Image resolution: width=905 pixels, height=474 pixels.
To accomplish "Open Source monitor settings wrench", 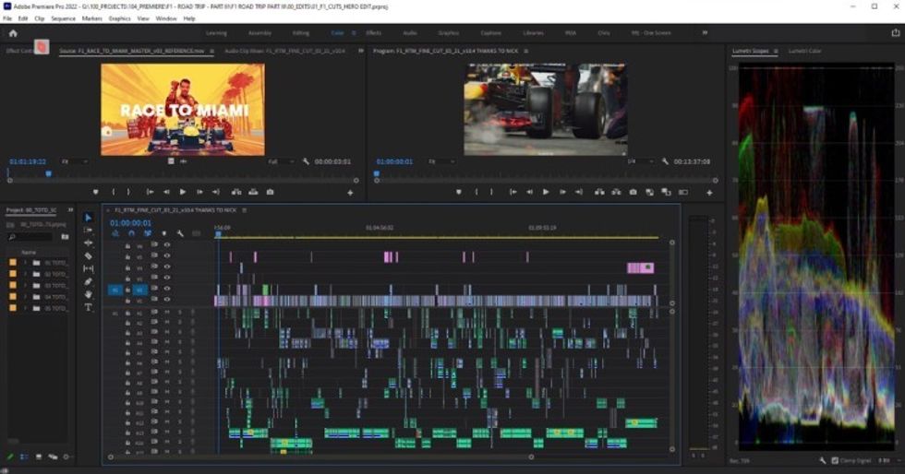I will click(306, 161).
